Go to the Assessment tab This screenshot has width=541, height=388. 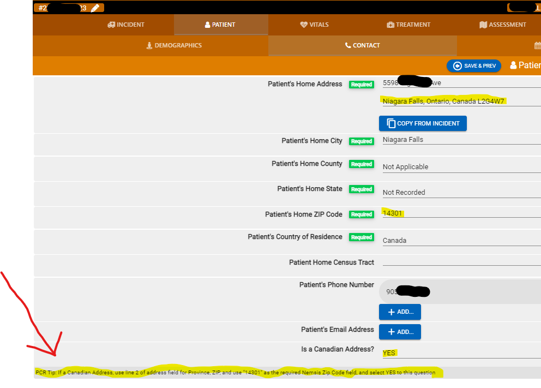click(x=502, y=25)
